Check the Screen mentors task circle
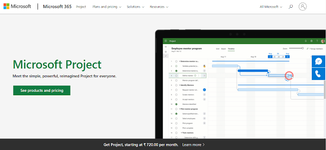Screen dimensions: 326x150 pos(176,95)
